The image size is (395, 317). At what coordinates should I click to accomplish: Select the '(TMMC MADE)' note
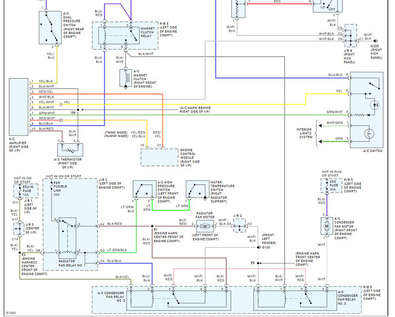tap(117, 132)
